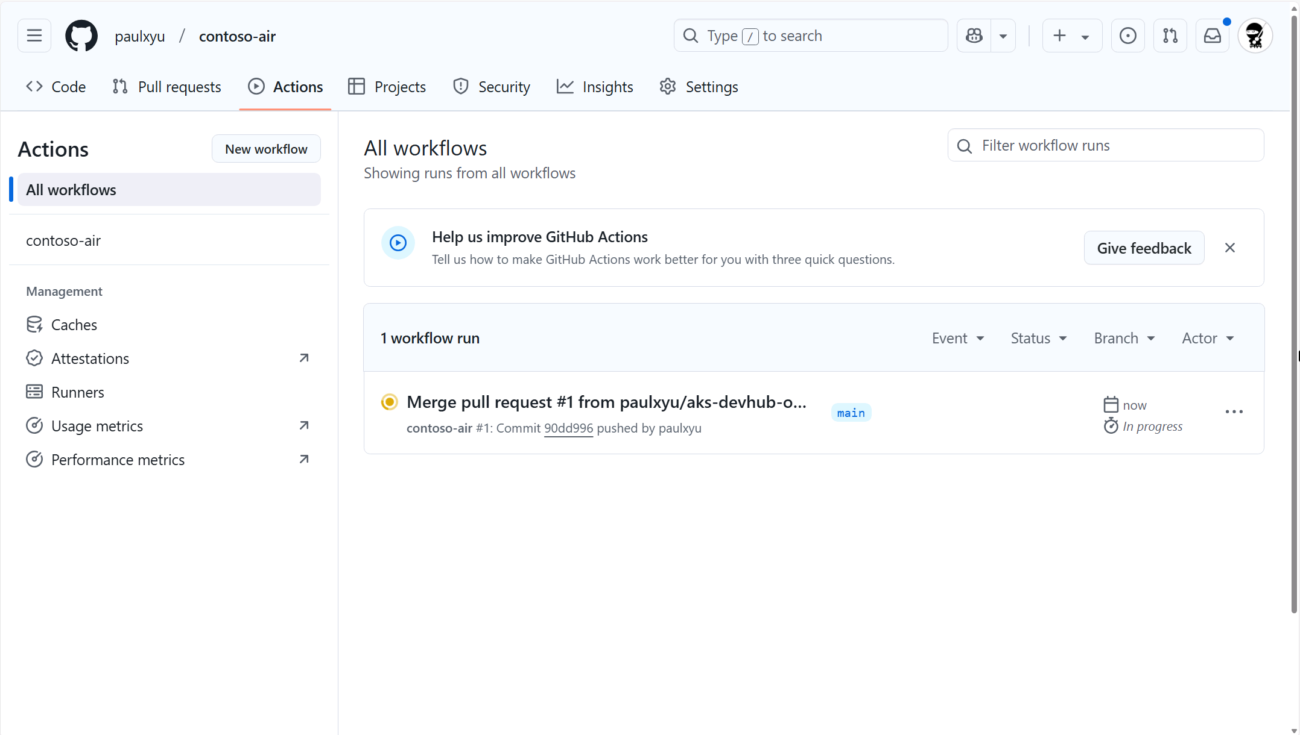Open commit 90dd996 link

pos(568,428)
